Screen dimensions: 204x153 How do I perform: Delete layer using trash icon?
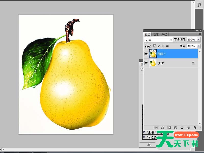pyautogui.click(x=195, y=127)
